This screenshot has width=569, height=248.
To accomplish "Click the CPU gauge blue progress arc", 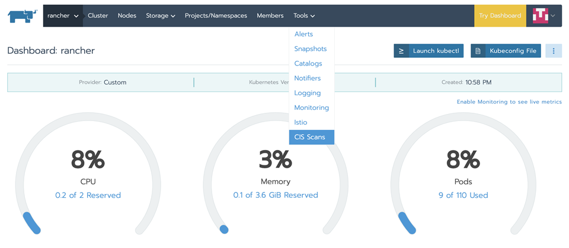I will pyautogui.click(x=31, y=223).
